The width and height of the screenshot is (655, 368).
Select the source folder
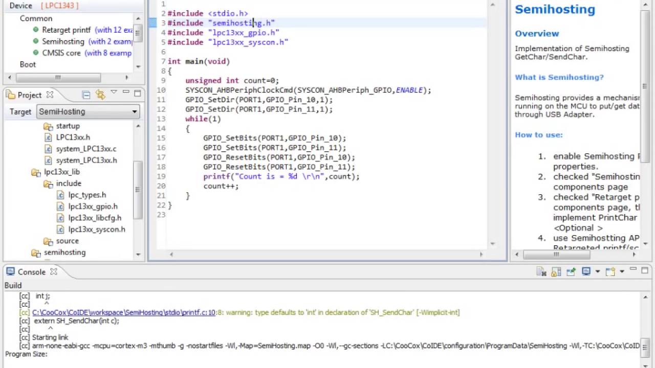(x=67, y=241)
